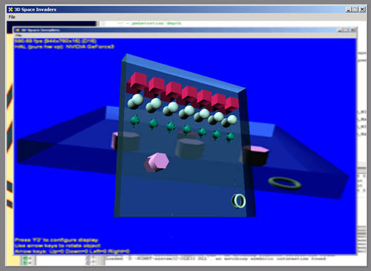Maximize the outer 3D Space Invaders window
The width and height of the screenshot is (371, 271).
point(355,10)
